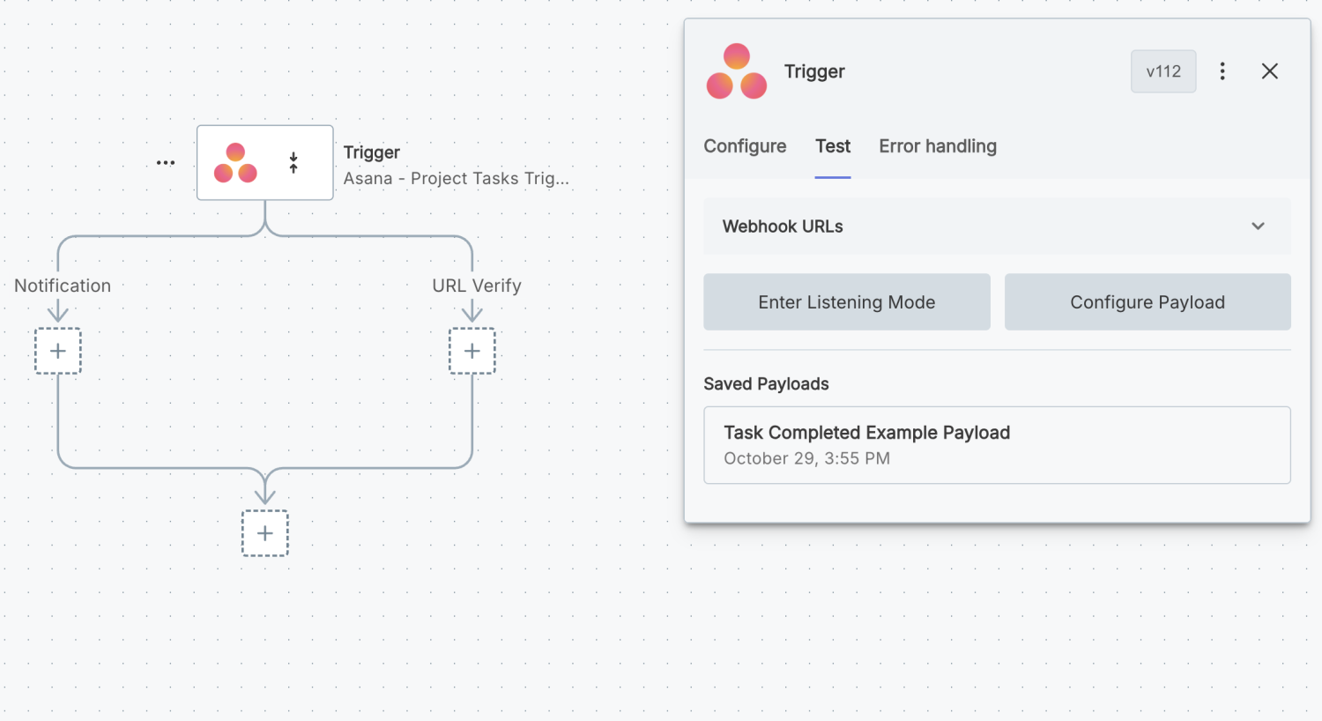The height and width of the screenshot is (721, 1322).
Task: Select the Asana - Project Tasks Trigger node
Action: click(x=264, y=162)
